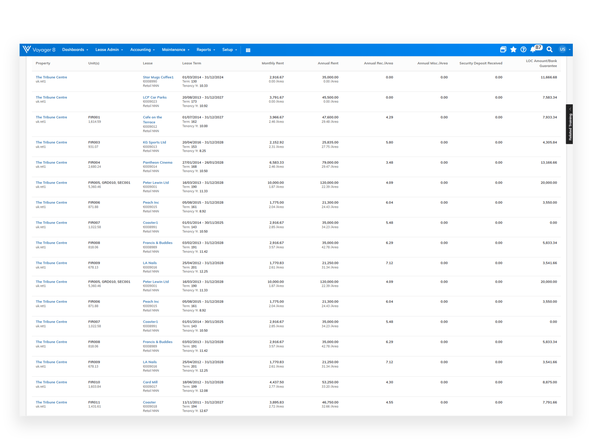This screenshot has height=445, width=593.
Task: Click the Lease Term column header
Action: click(192, 63)
